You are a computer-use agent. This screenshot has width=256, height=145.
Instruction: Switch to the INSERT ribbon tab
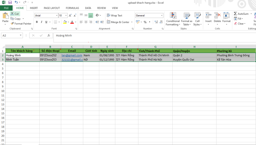34,8
